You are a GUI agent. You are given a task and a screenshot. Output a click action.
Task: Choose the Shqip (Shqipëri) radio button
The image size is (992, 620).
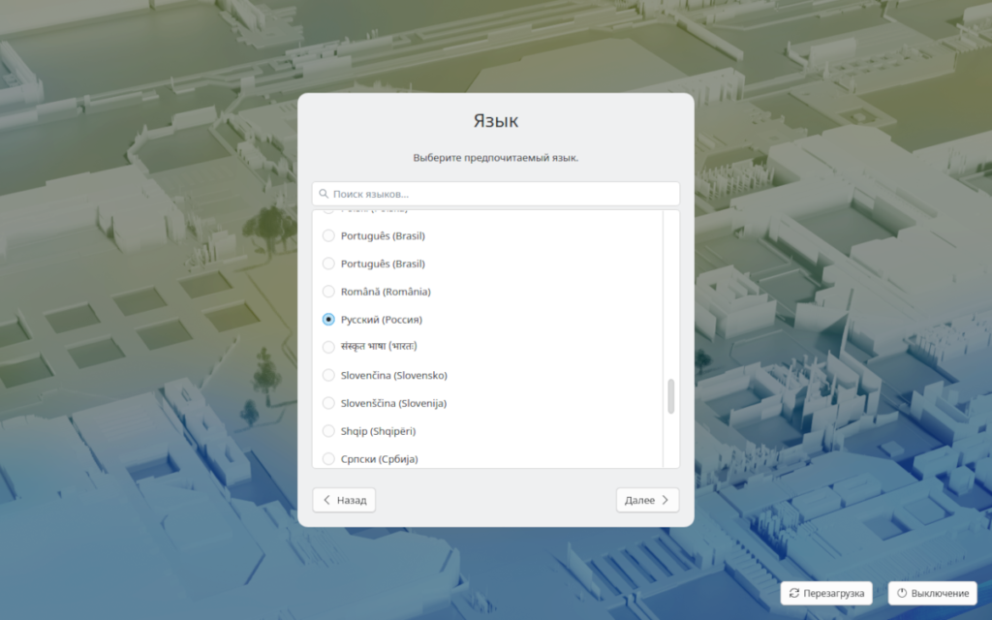pyautogui.click(x=328, y=431)
